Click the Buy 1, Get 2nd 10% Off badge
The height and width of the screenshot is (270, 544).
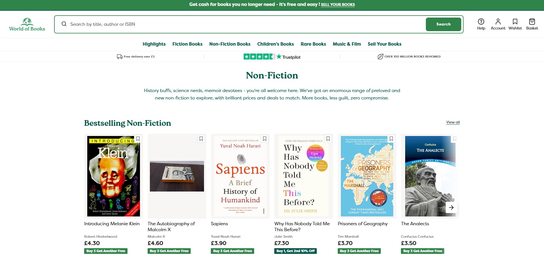tap(296, 251)
